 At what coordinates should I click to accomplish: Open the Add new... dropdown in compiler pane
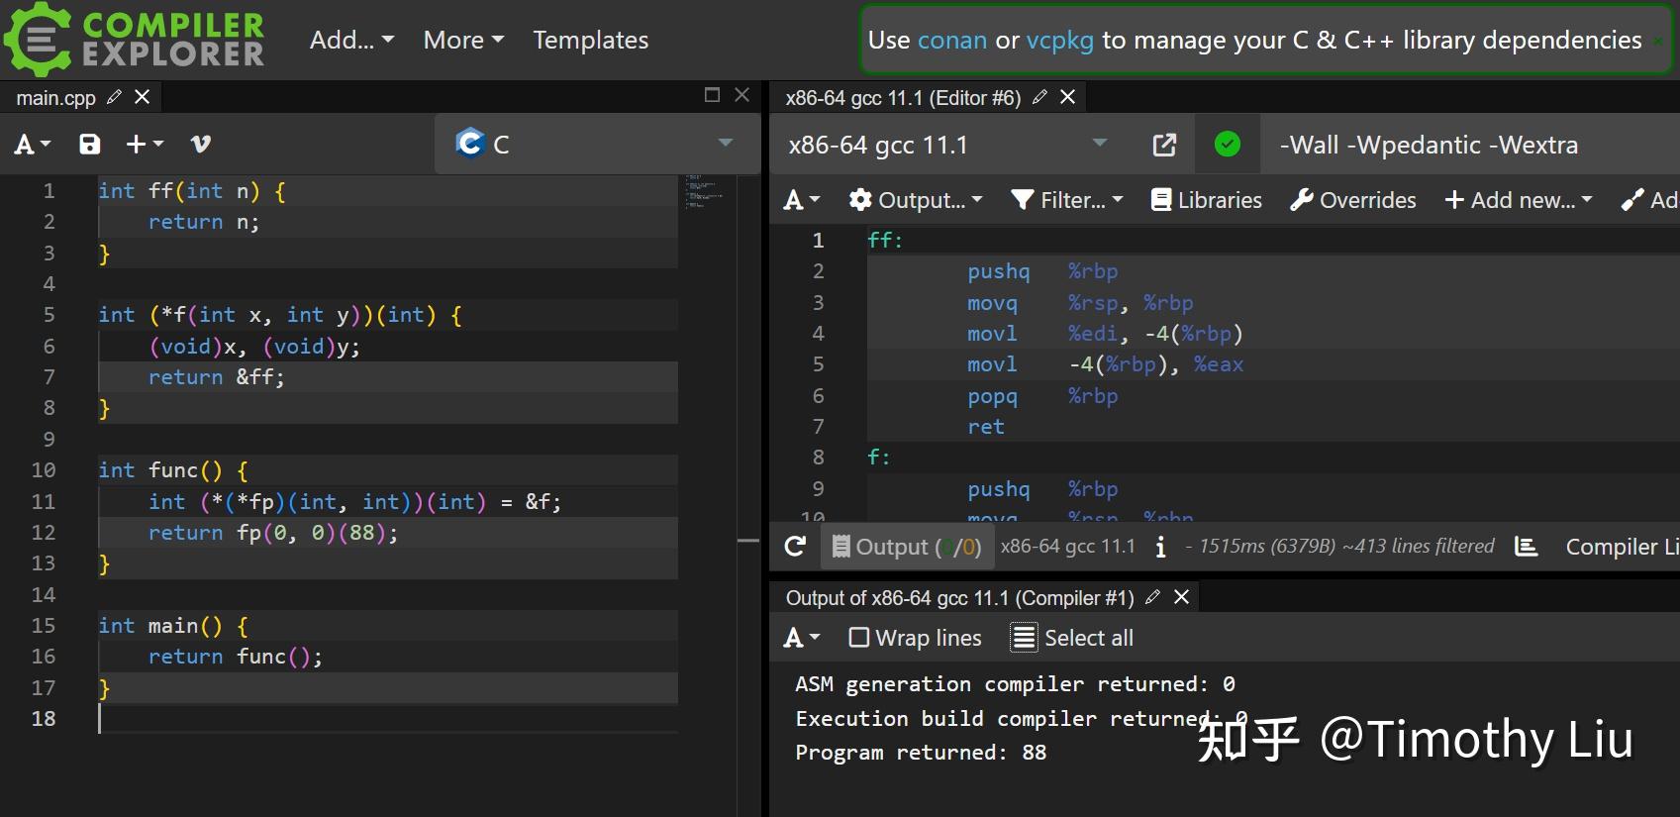coord(1519,200)
